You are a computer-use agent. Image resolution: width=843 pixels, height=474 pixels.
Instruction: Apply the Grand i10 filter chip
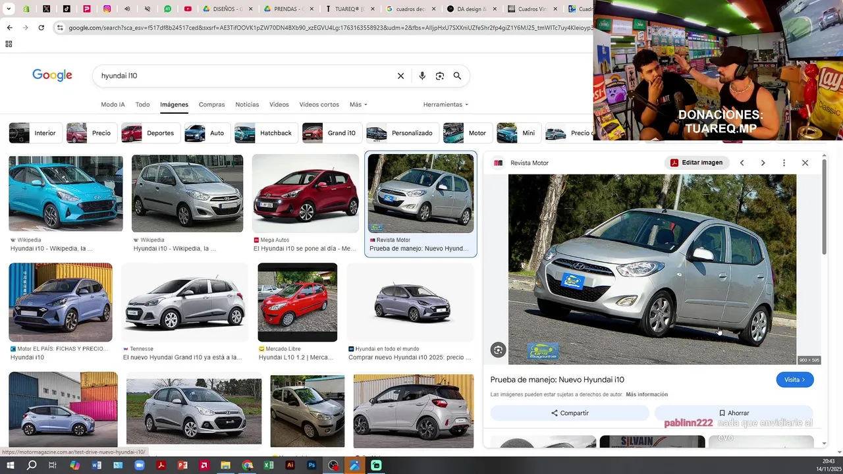331,133
